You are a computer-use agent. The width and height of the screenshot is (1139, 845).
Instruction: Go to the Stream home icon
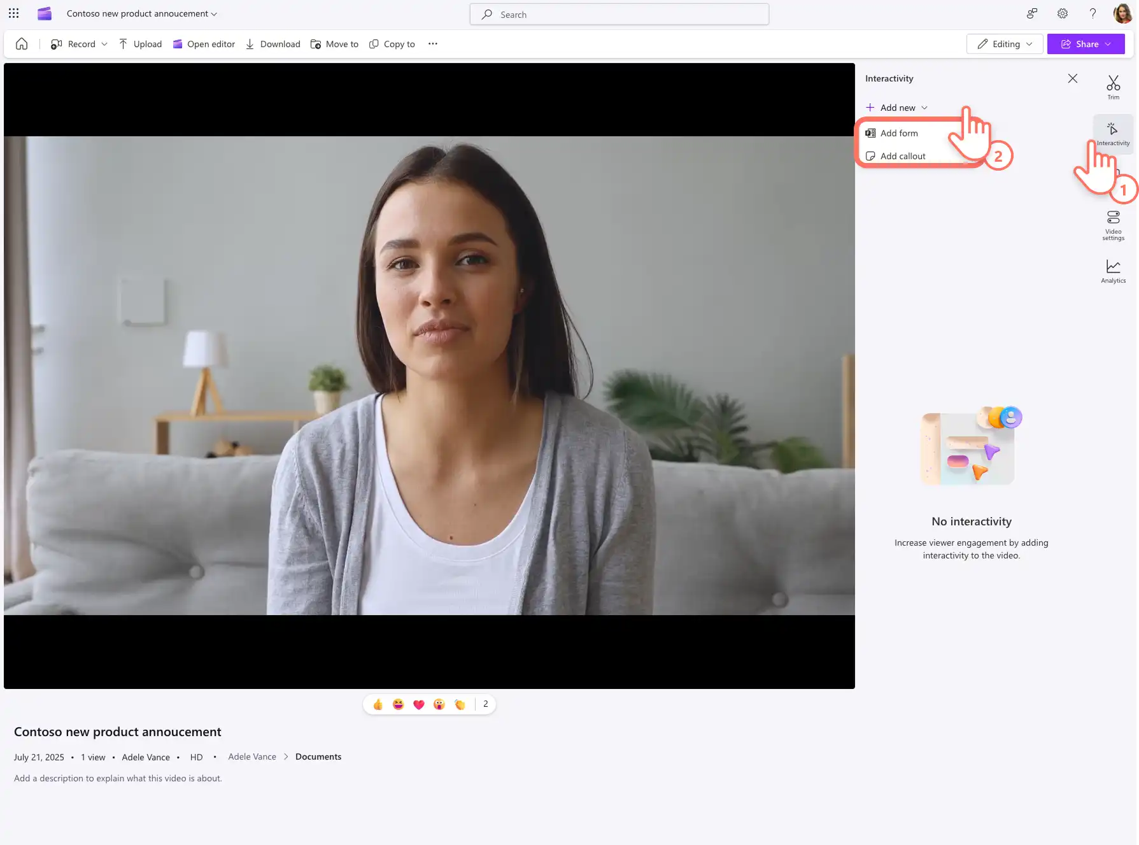[22, 44]
